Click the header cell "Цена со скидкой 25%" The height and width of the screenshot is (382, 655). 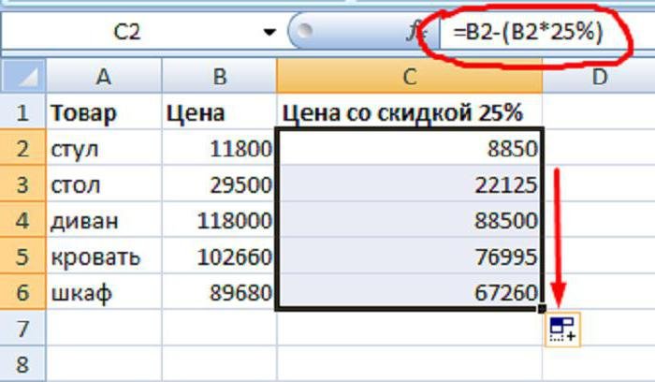coord(409,113)
